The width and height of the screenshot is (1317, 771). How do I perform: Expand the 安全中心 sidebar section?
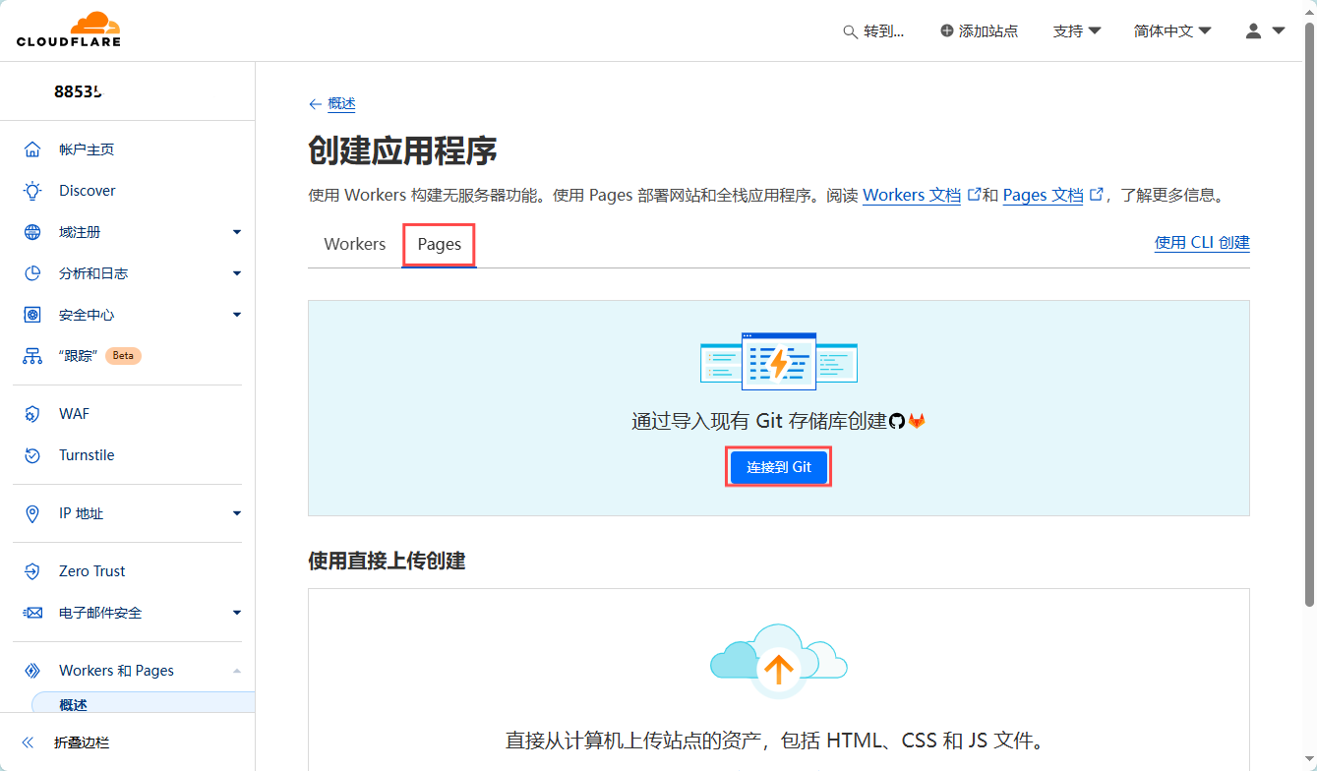tap(236, 315)
